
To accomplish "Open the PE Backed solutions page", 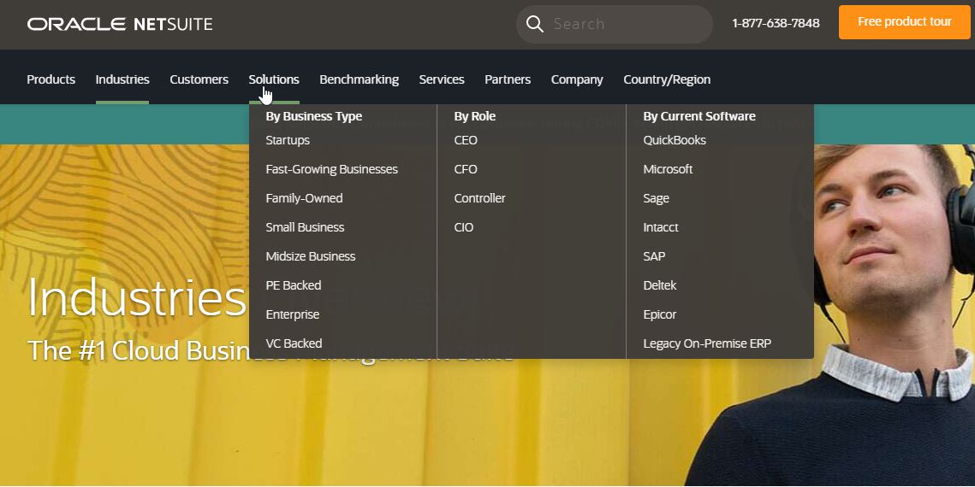I will pos(293,285).
